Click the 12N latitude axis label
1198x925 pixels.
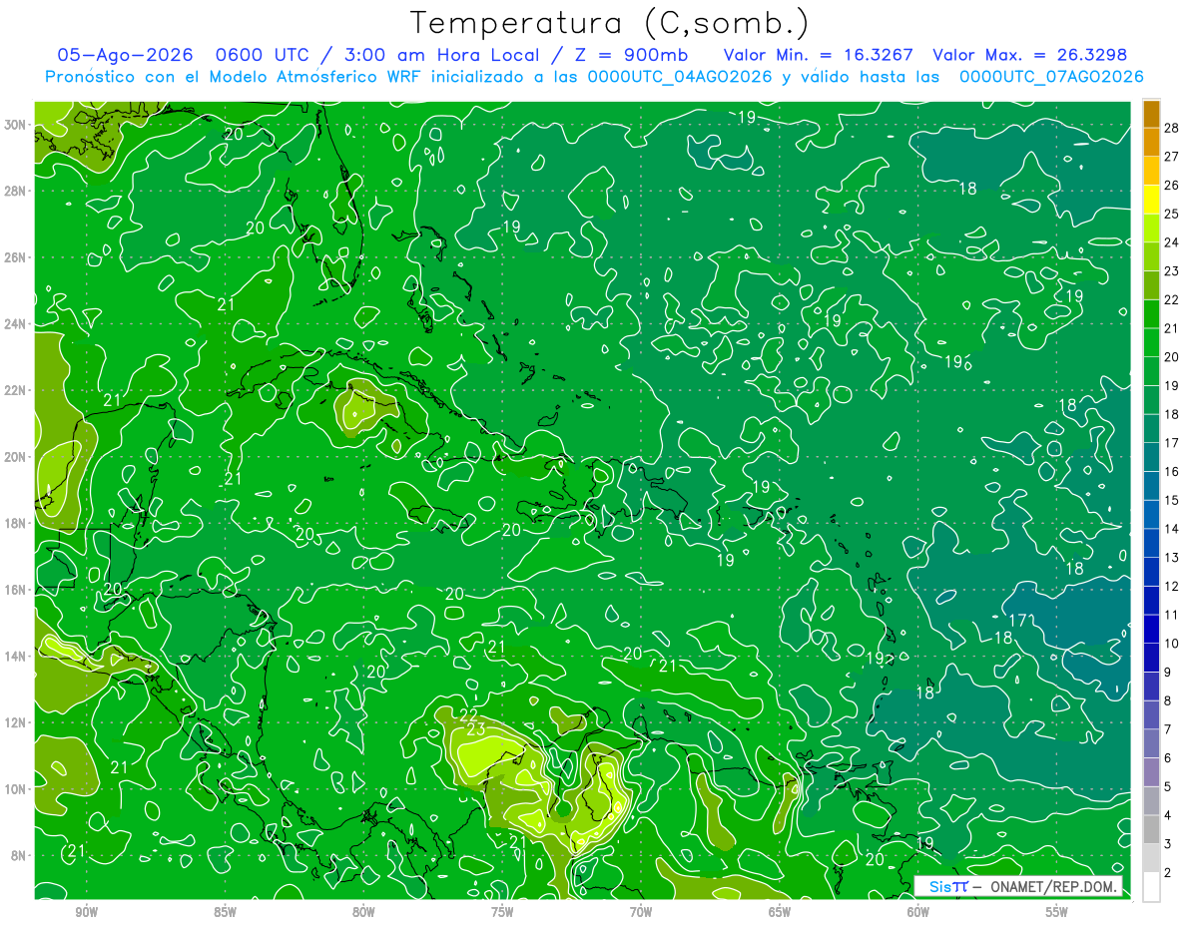click(16, 722)
